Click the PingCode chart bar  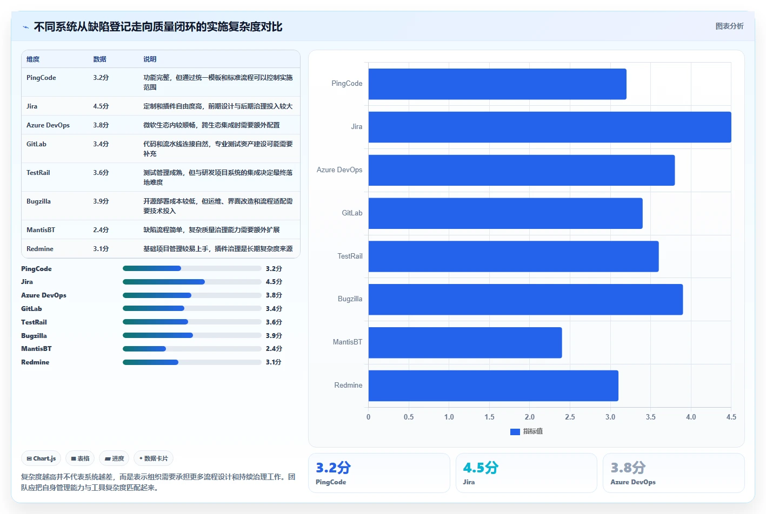coord(497,84)
